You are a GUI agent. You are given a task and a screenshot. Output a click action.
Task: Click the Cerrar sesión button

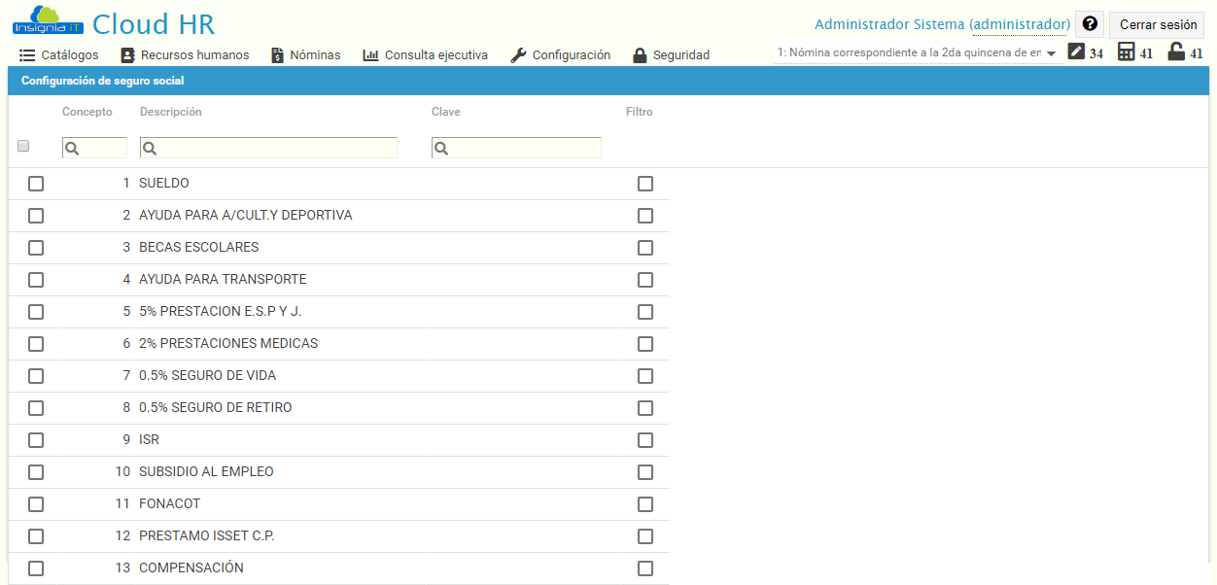coord(1156,23)
